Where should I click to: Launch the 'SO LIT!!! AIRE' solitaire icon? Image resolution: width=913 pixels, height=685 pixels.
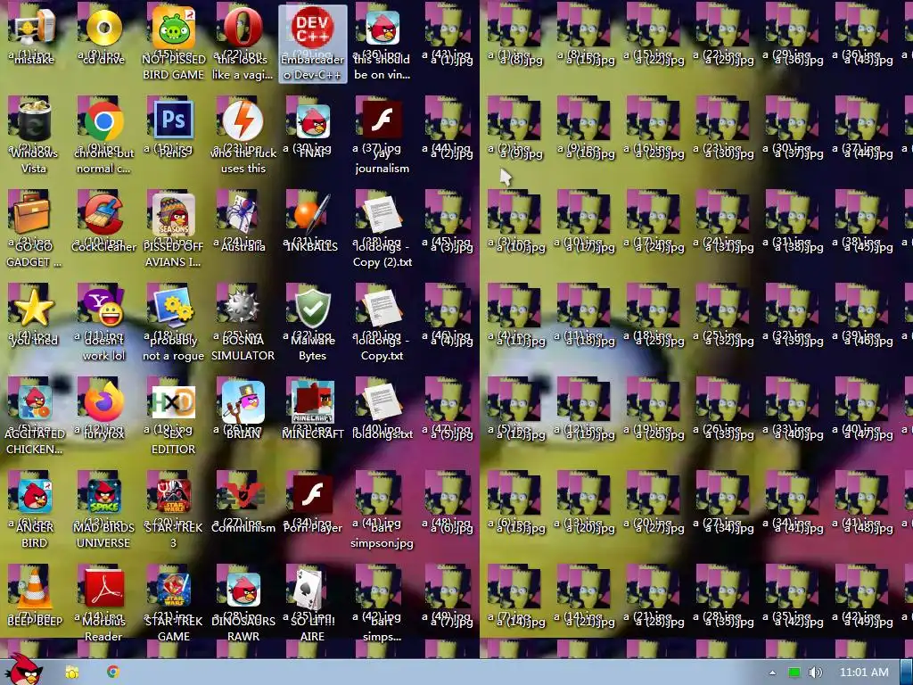(308, 589)
